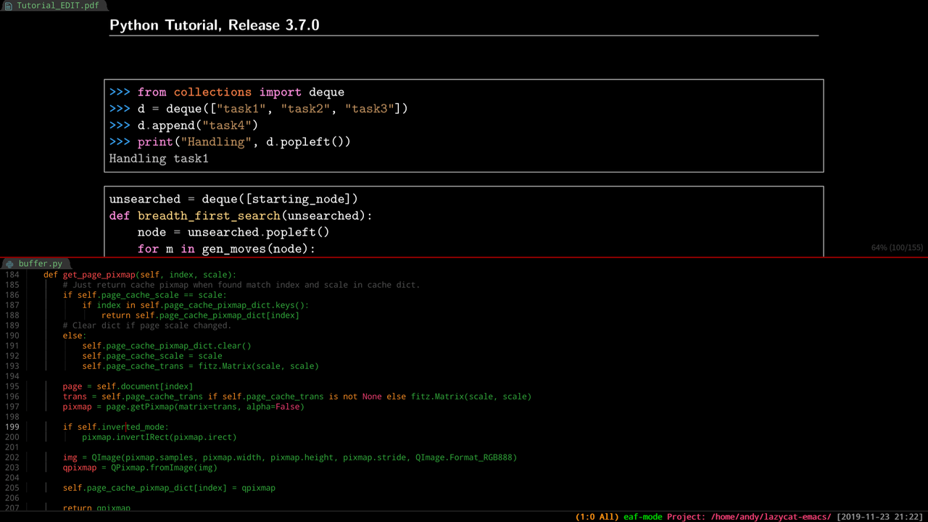Click line number 199 in the gutter
The image size is (928, 522).
pyautogui.click(x=12, y=427)
